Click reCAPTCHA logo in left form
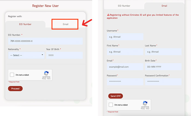Image resolution: width=191 pixels, height=116 pixels. tap(46, 73)
